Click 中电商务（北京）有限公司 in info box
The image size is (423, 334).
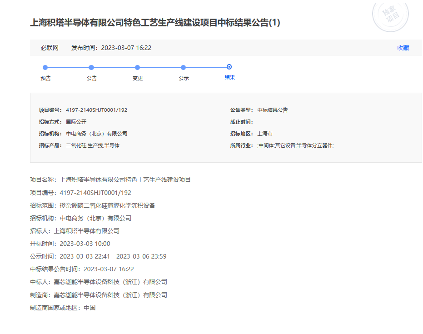(97, 134)
